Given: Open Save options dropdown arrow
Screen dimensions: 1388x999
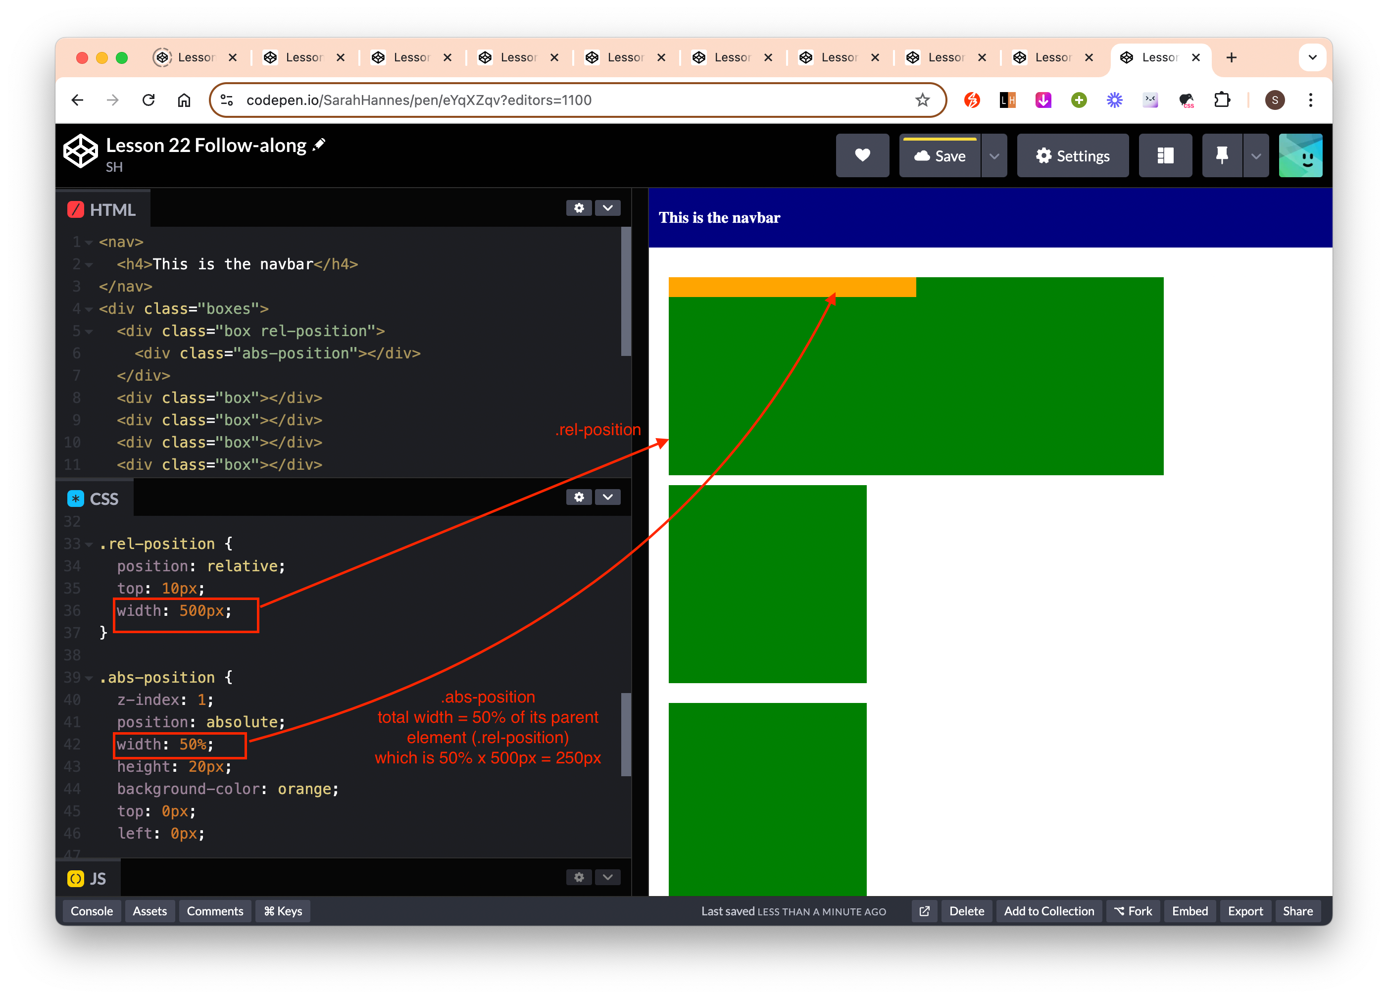Looking at the screenshot, I should pos(994,155).
